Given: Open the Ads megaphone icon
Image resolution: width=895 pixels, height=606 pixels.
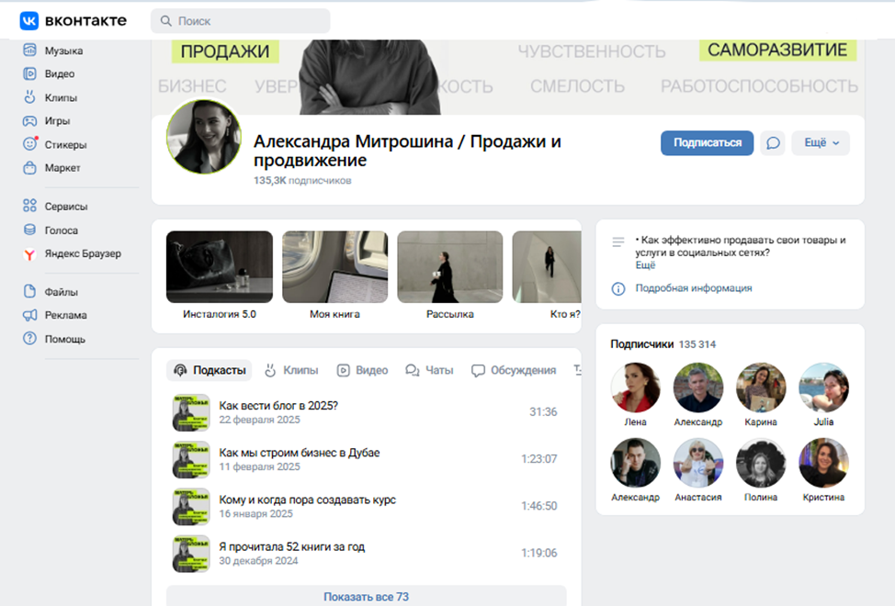Looking at the screenshot, I should 29,315.
